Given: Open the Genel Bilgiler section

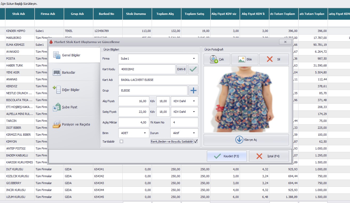Looking at the screenshot, I should tap(74, 55).
